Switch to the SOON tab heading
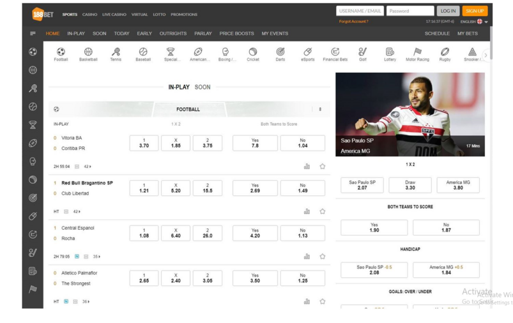Screen dimensions: 513x323 click(203, 87)
